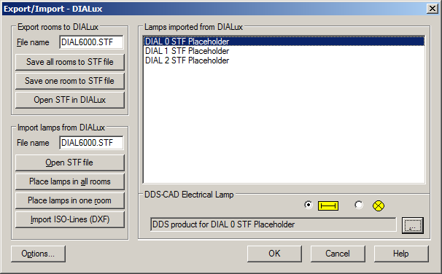The width and height of the screenshot is (442, 274).
Task: Click the DDS product text field
Action: click(273, 224)
